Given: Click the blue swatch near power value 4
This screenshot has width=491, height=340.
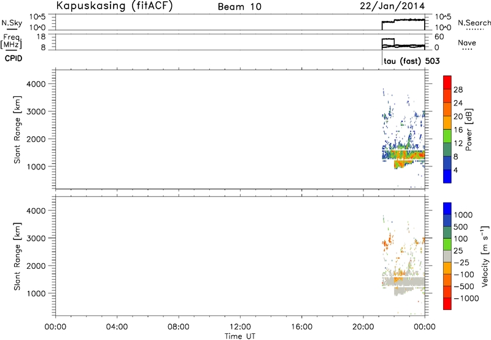Looking at the screenshot, I should coord(447,176).
